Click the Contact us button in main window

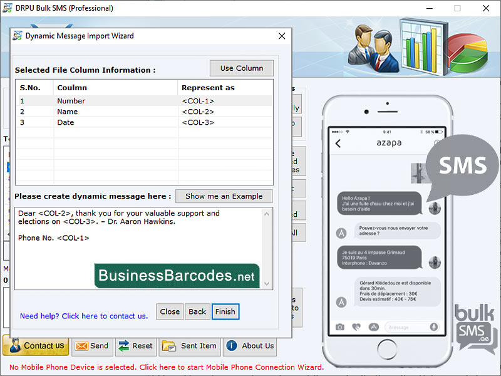[36, 346]
